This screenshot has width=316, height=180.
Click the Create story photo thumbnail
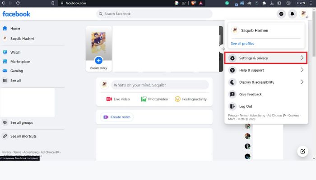click(x=98, y=43)
